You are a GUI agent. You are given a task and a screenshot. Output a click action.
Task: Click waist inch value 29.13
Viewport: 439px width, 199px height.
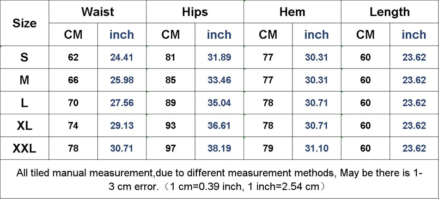122,126
